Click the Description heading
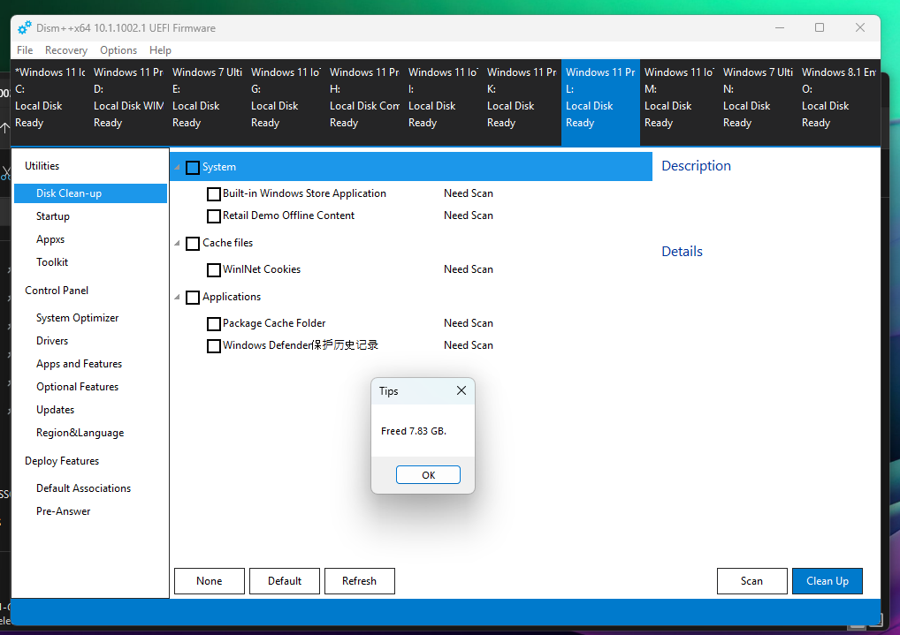This screenshot has width=900, height=635. click(697, 166)
